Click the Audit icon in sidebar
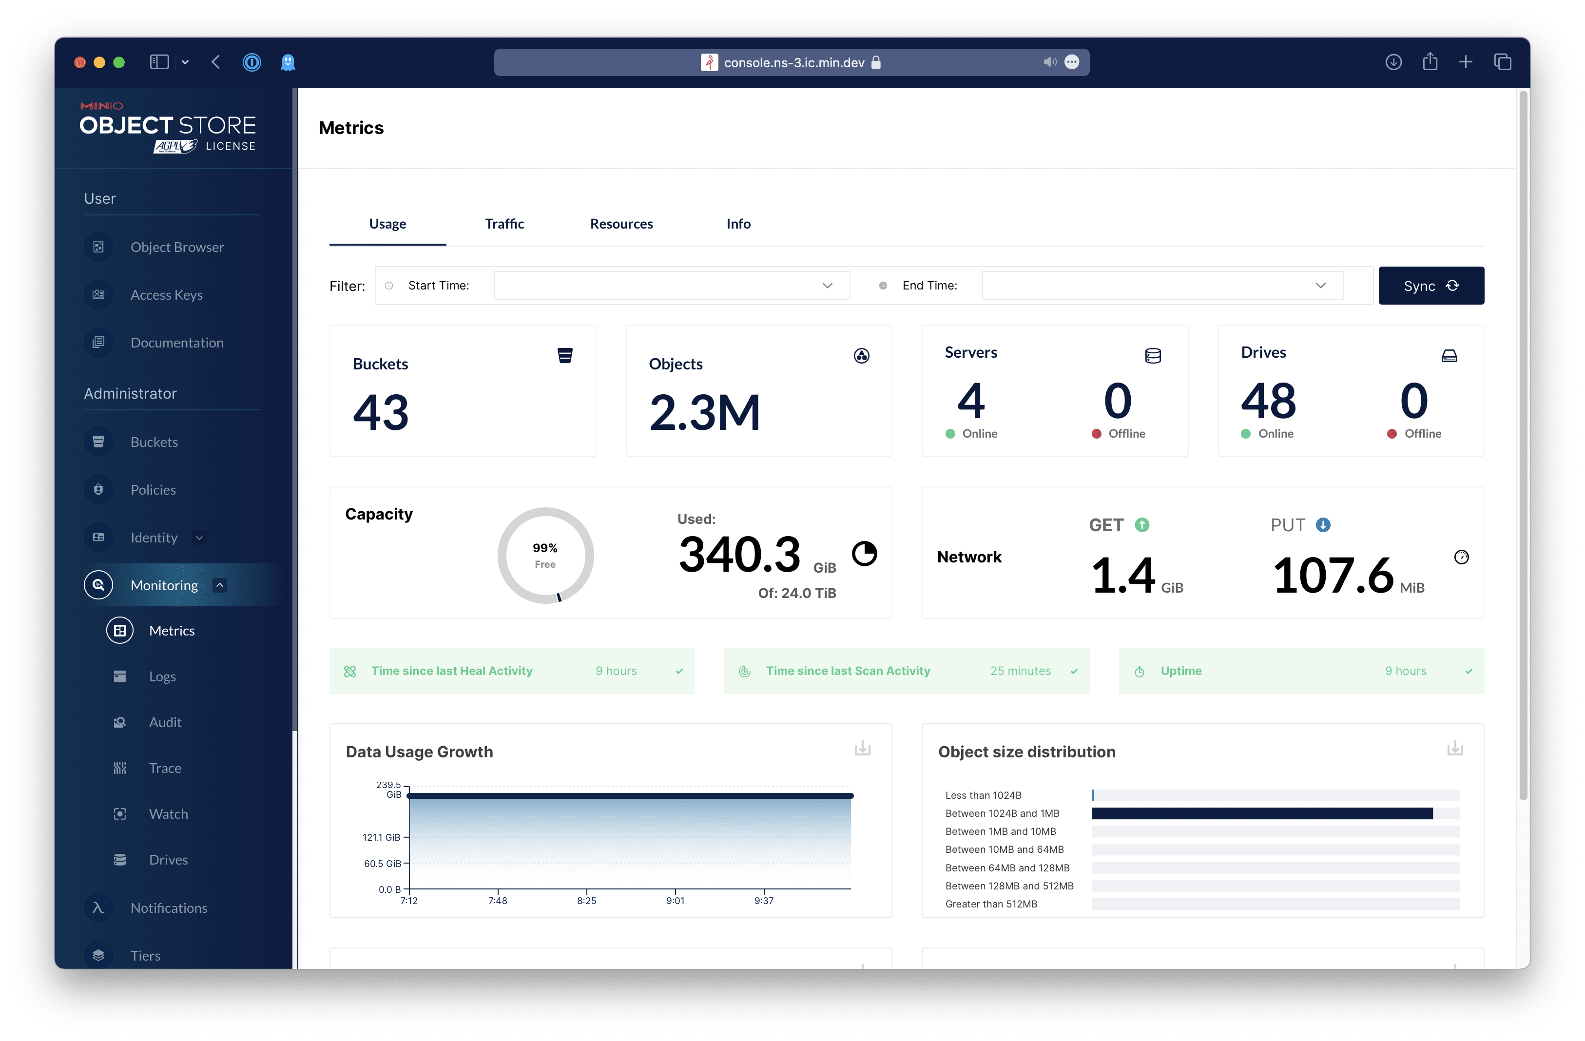Screen dimensions: 1585x1041 (x=121, y=721)
